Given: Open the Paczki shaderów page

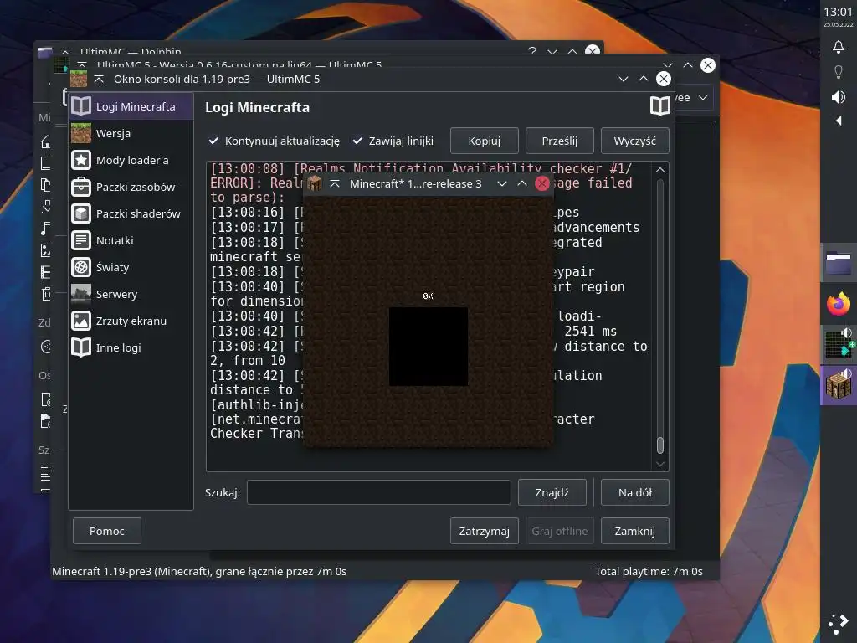Looking at the screenshot, I should [131, 213].
